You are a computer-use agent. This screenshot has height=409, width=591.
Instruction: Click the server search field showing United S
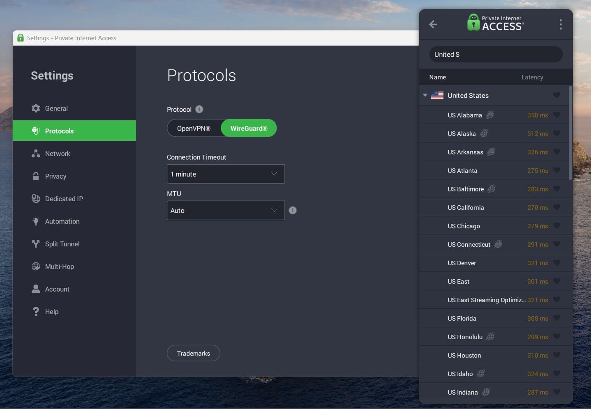[495, 54]
